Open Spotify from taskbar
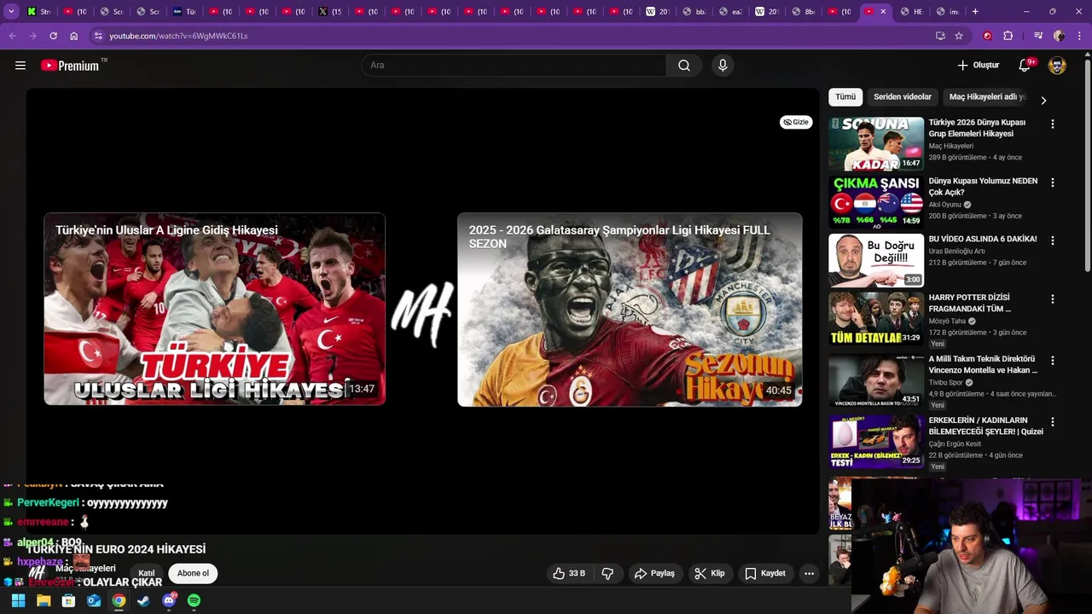This screenshot has width=1092, height=614. [194, 600]
